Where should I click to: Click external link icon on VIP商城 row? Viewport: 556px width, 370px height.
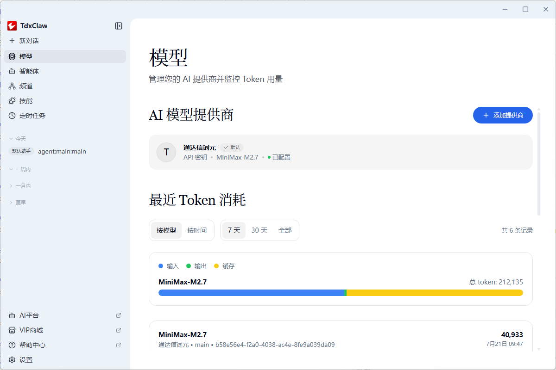click(x=119, y=330)
